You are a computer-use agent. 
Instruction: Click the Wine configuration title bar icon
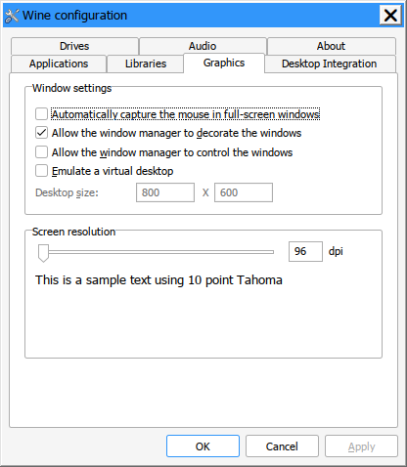coord(12,16)
